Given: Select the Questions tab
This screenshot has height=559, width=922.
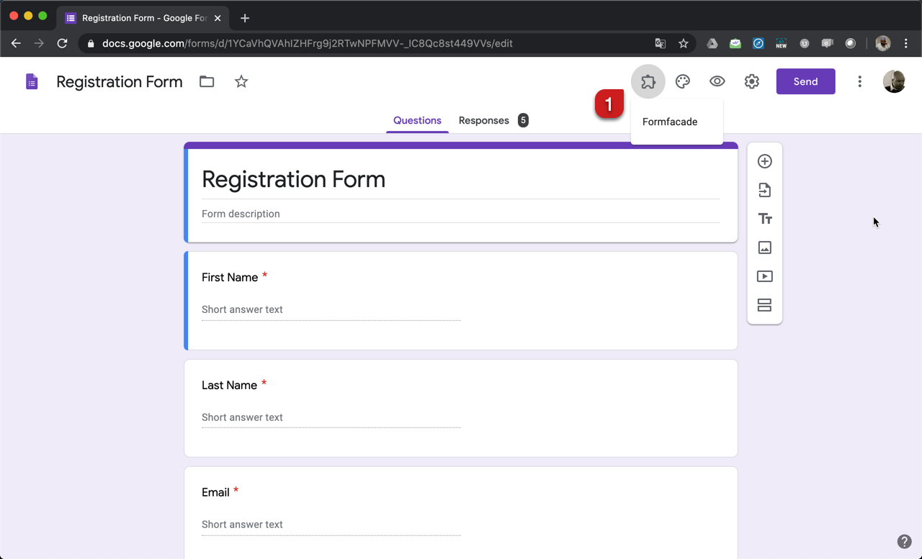Looking at the screenshot, I should pyautogui.click(x=417, y=120).
